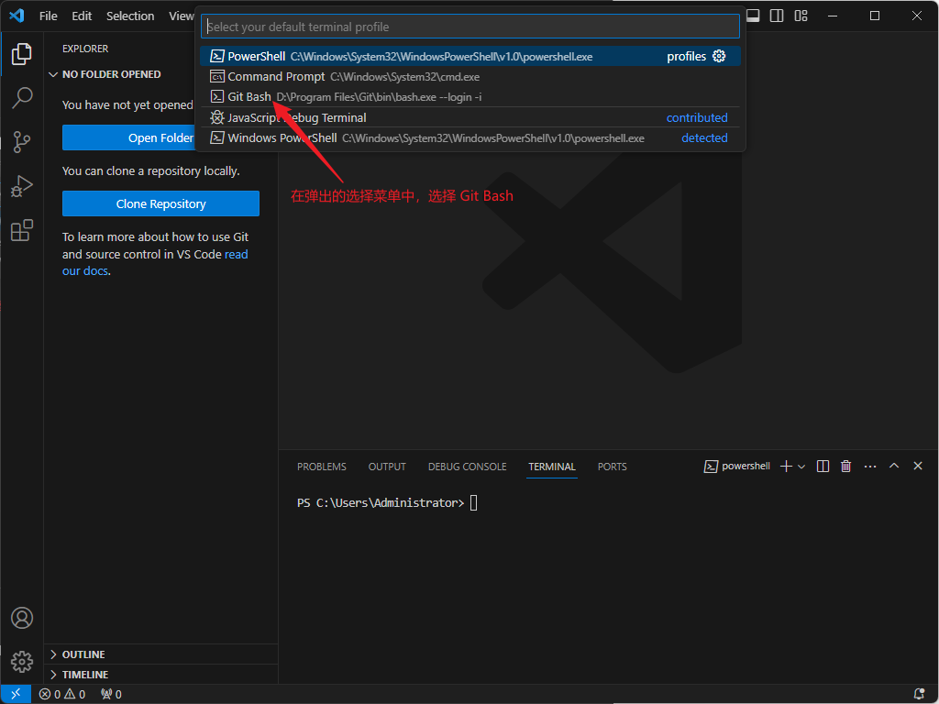Switch to the PROBLEMS tab
Screen dimensions: 939x704
pyautogui.click(x=322, y=467)
